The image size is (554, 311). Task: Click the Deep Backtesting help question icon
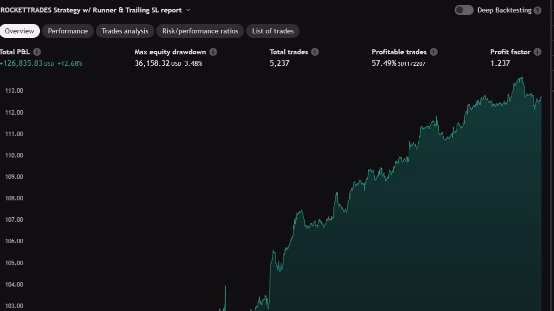point(538,10)
